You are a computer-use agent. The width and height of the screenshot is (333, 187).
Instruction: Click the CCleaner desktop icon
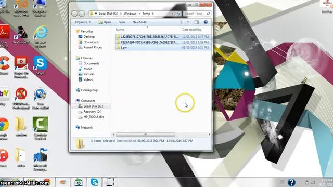pyautogui.click(x=5, y=65)
